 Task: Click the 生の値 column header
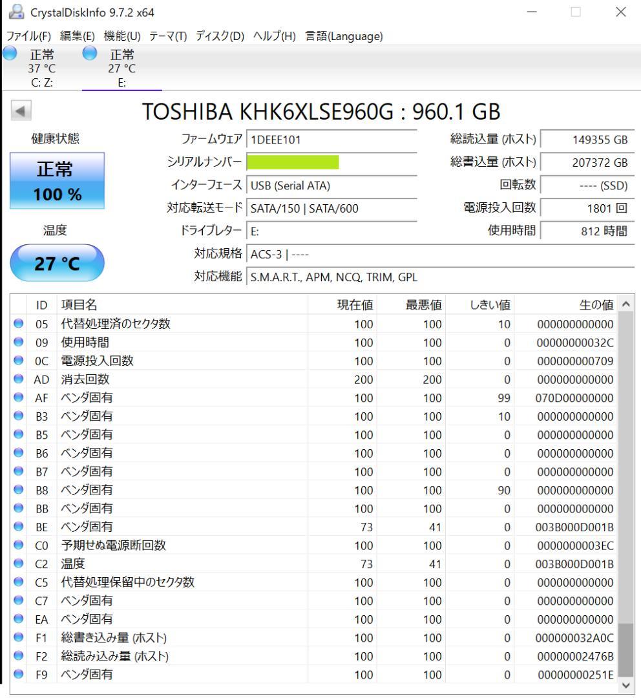click(565, 305)
